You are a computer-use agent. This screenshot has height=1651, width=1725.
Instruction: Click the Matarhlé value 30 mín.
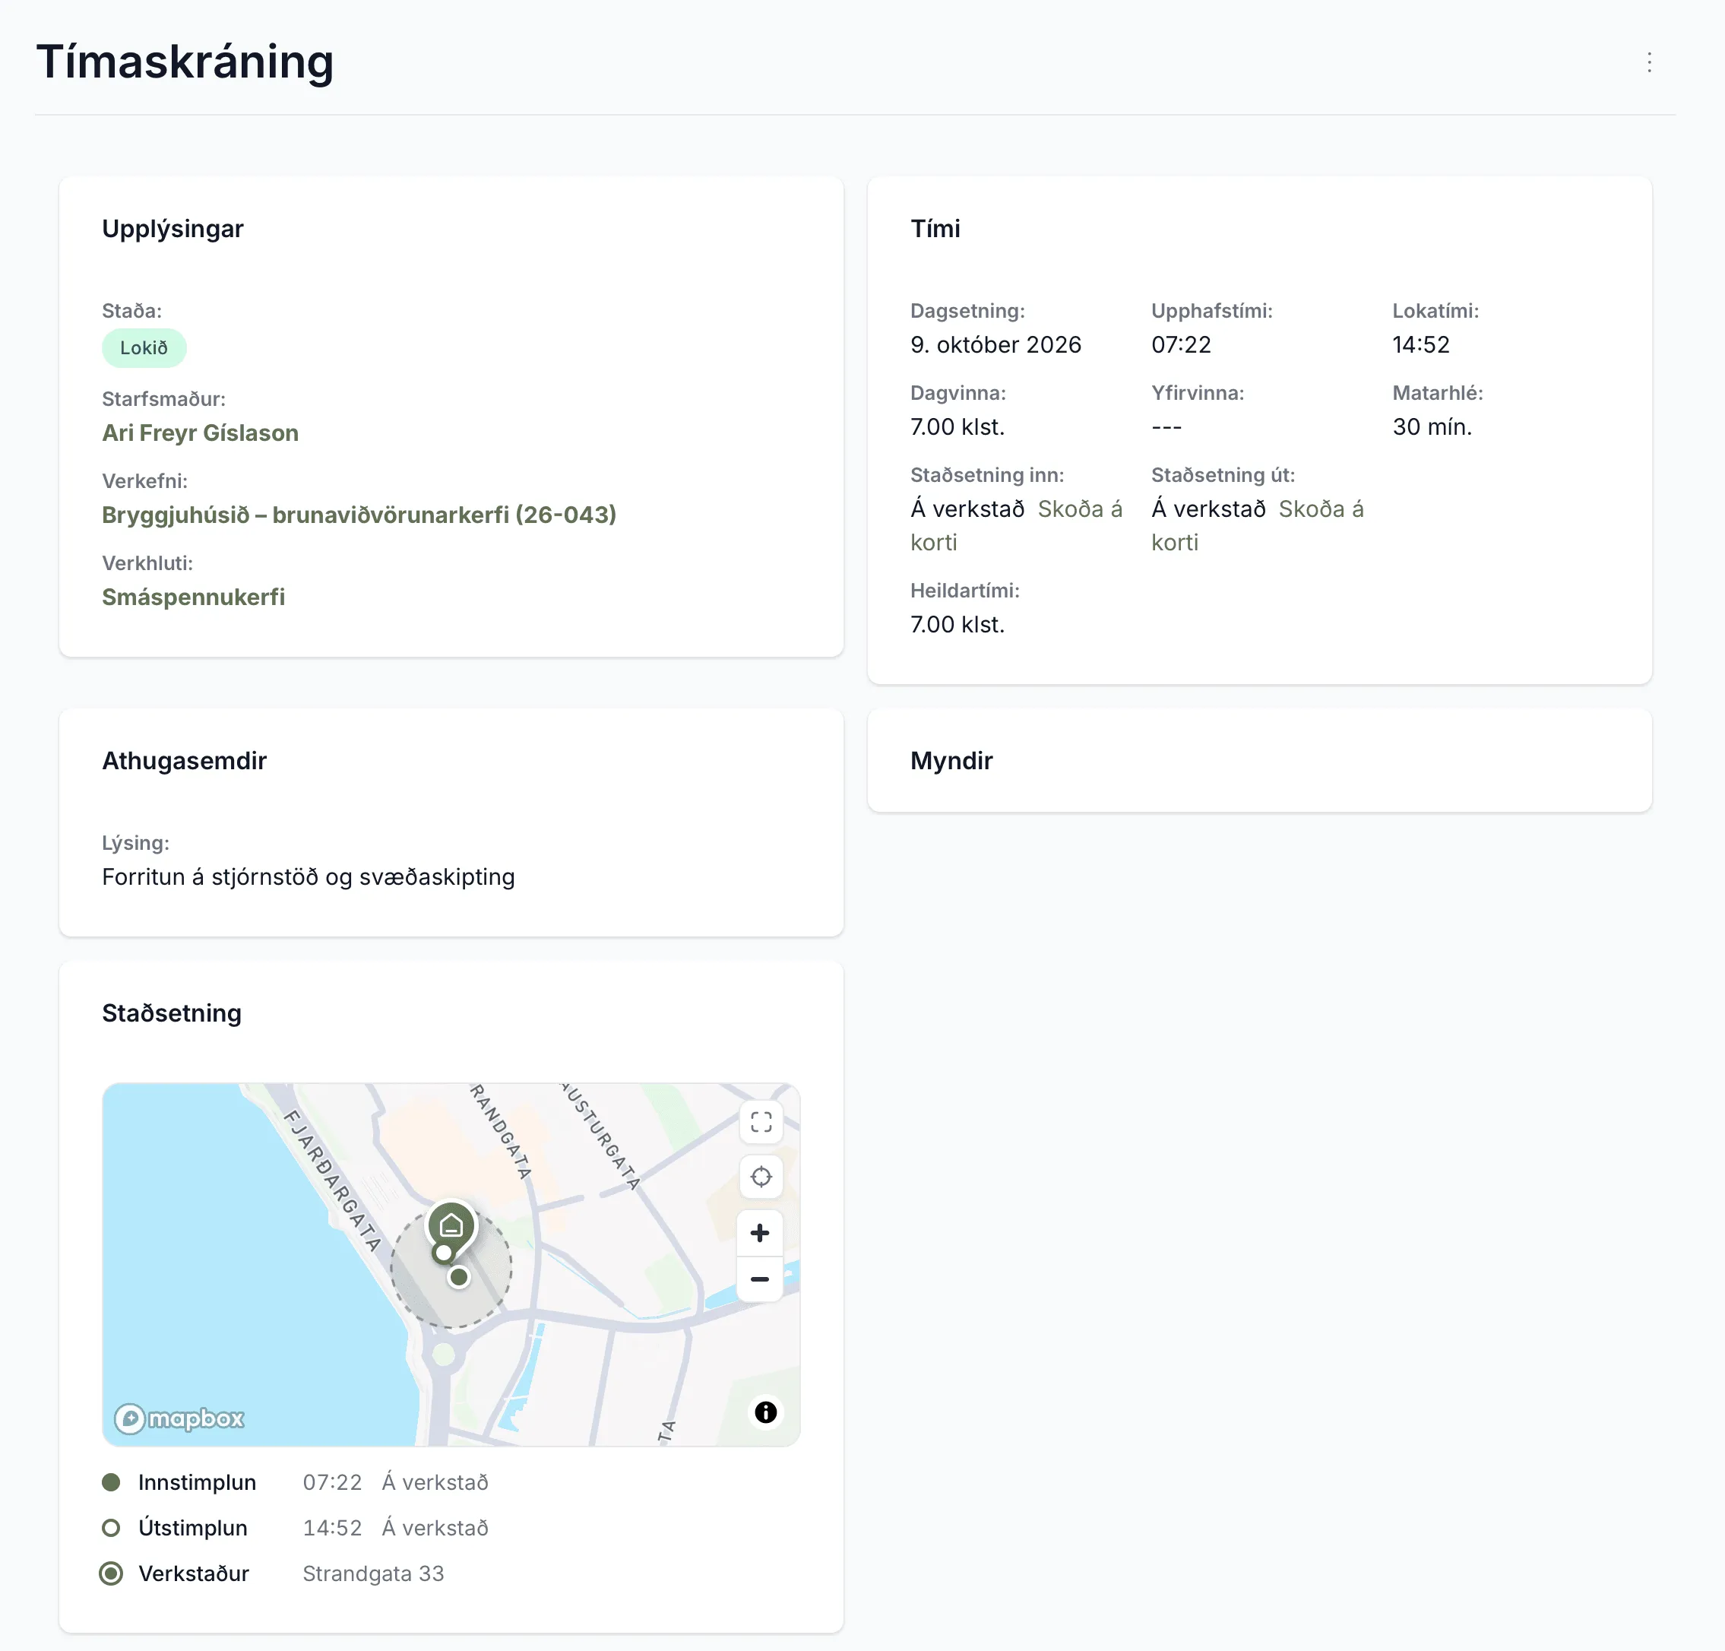(1431, 427)
